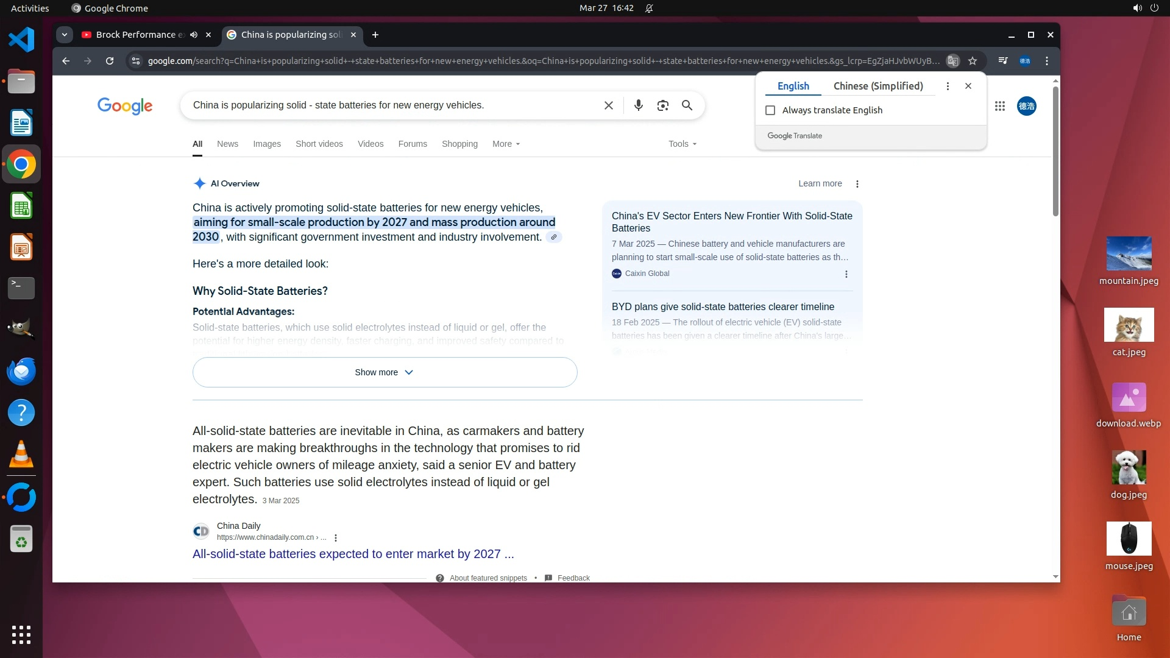Open search by image camera icon
Viewport: 1170px width, 658px height.
tap(662, 105)
